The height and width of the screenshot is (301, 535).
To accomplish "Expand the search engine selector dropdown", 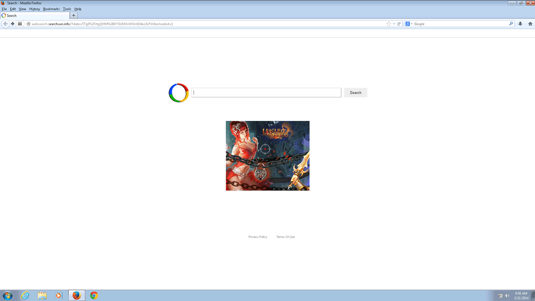I will pyautogui.click(x=409, y=24).
